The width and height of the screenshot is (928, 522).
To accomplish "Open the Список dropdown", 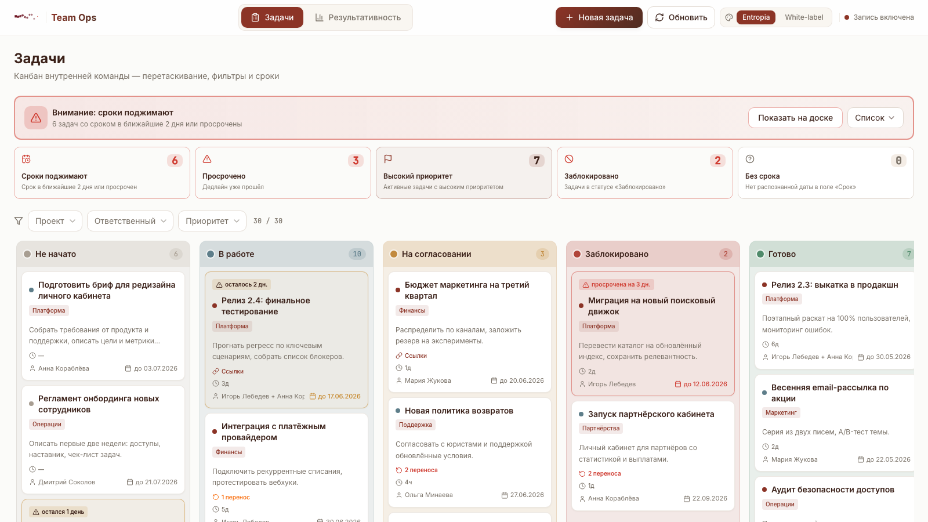I will coord(875,118).
